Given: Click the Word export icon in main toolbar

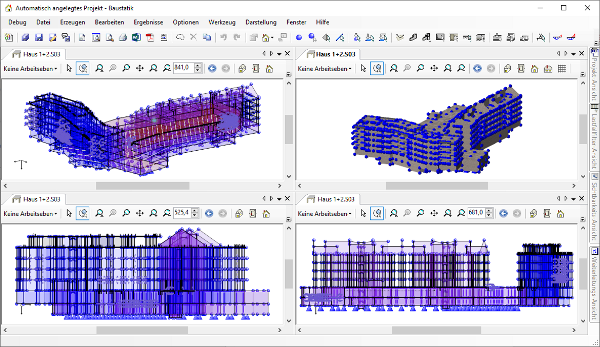Looking at the screenshot, I should (136, 37).
